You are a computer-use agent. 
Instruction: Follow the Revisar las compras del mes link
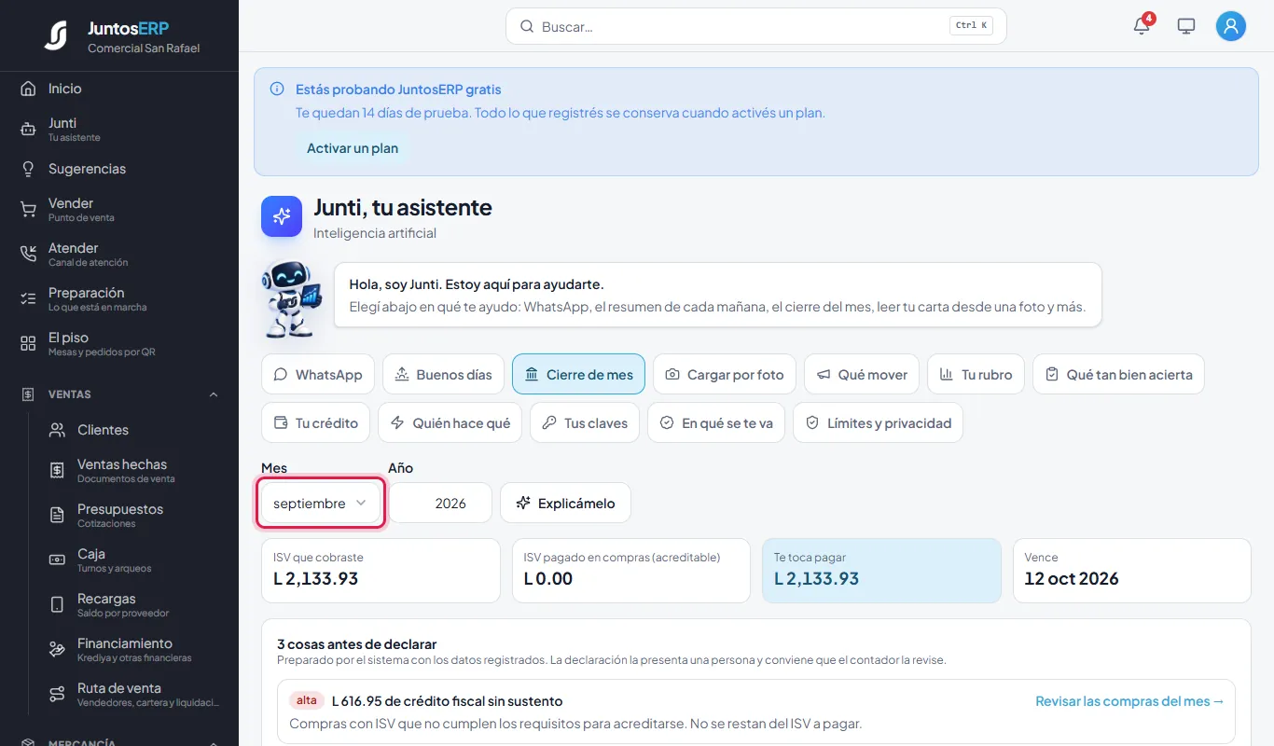(1129, 701)
